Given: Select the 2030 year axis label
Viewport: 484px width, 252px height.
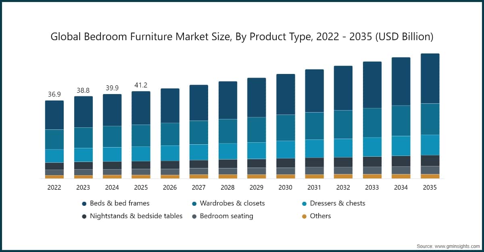Looking at the screenshot, I should coord(286,187).
